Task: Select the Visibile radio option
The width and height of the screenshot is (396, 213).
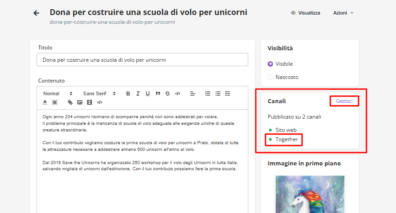Action: coord(270,64)
